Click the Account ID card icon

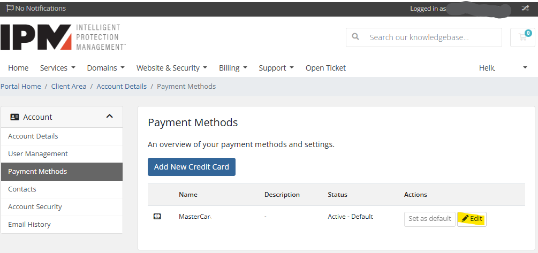tap(15, 117)
